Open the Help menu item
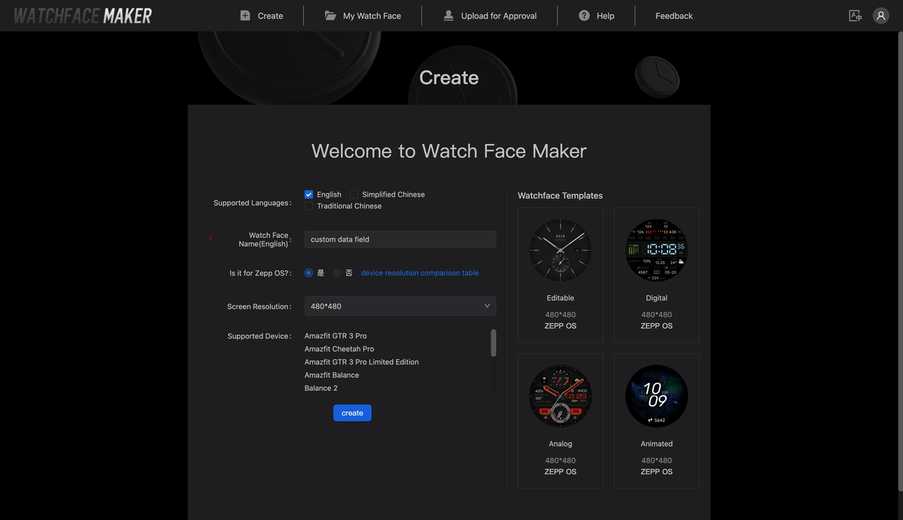This screenshot has width=903, height=520. pos(605,16)
